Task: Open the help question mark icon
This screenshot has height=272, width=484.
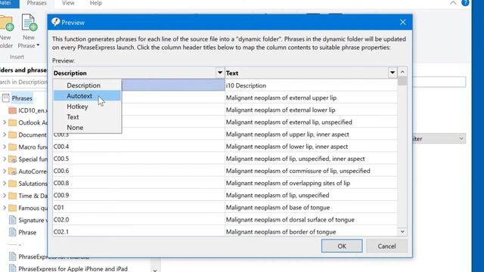Action: pyautogui.click(x=465, y=3)
